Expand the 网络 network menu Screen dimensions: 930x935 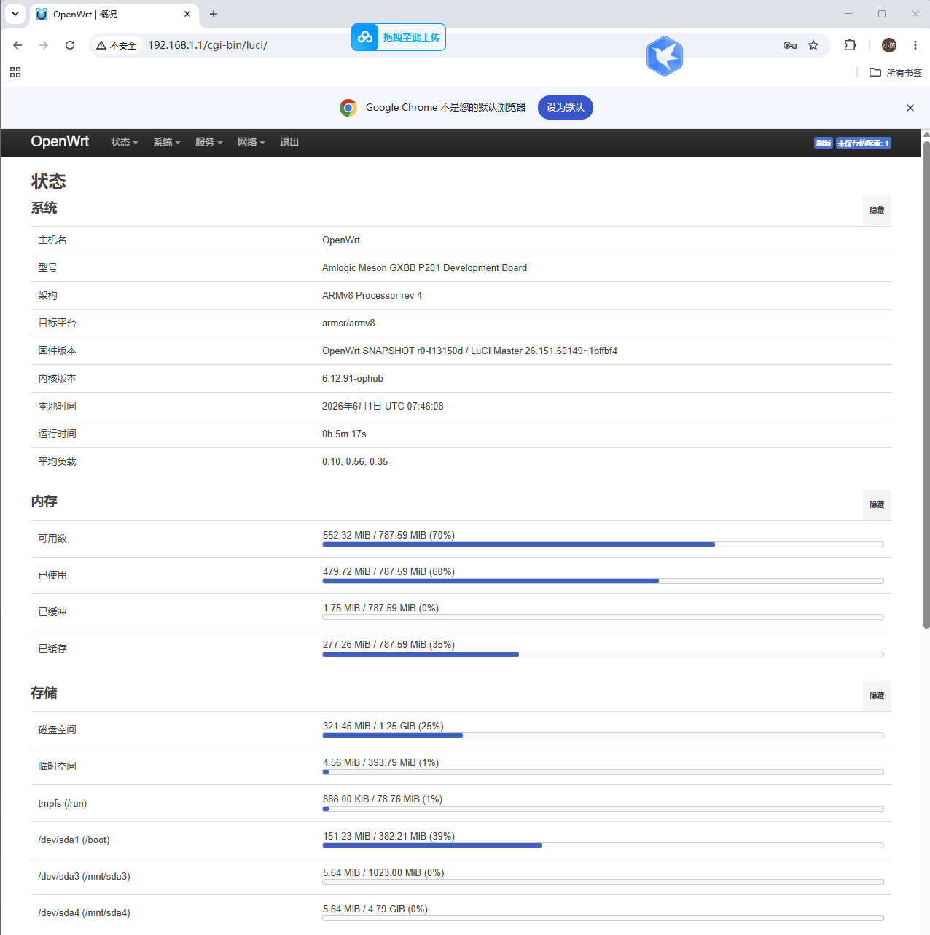(x=251, y=142)
